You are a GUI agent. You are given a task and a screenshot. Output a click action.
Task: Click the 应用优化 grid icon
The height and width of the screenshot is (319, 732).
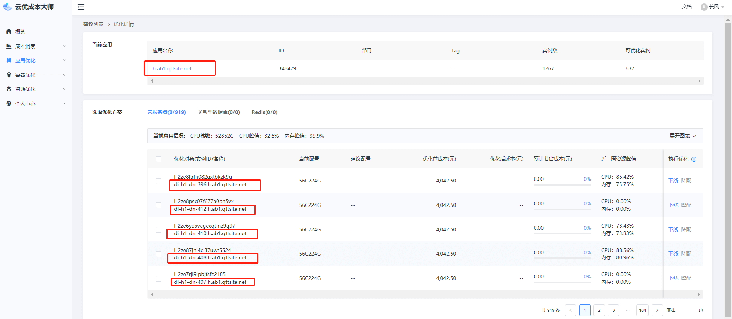9,60
